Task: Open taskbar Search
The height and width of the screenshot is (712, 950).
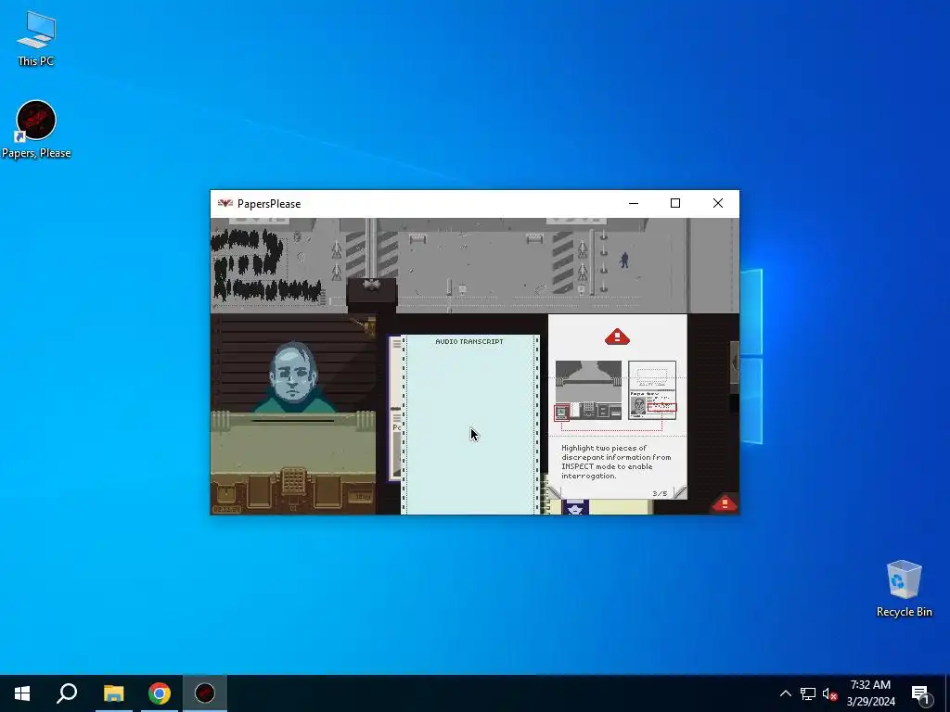Action: coord(67,693)
